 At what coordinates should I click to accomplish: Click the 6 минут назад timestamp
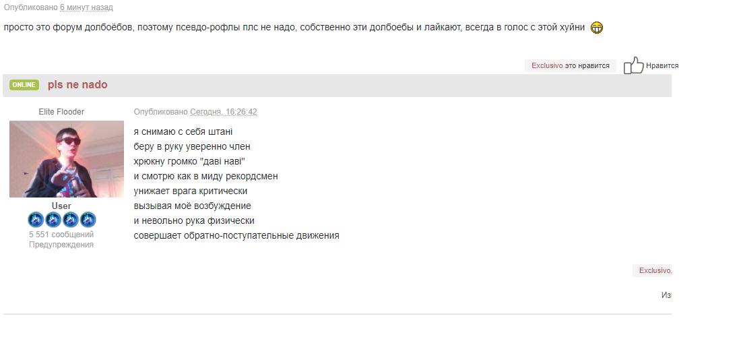pyautogui.click(x=86, y=8)
